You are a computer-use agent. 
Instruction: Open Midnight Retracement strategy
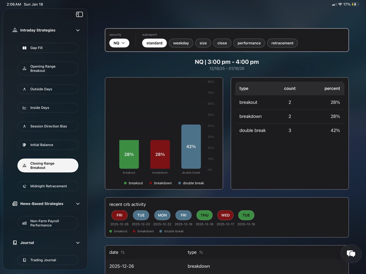(48, 186)
